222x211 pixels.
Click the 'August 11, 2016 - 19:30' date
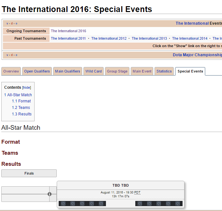(117, 192)
